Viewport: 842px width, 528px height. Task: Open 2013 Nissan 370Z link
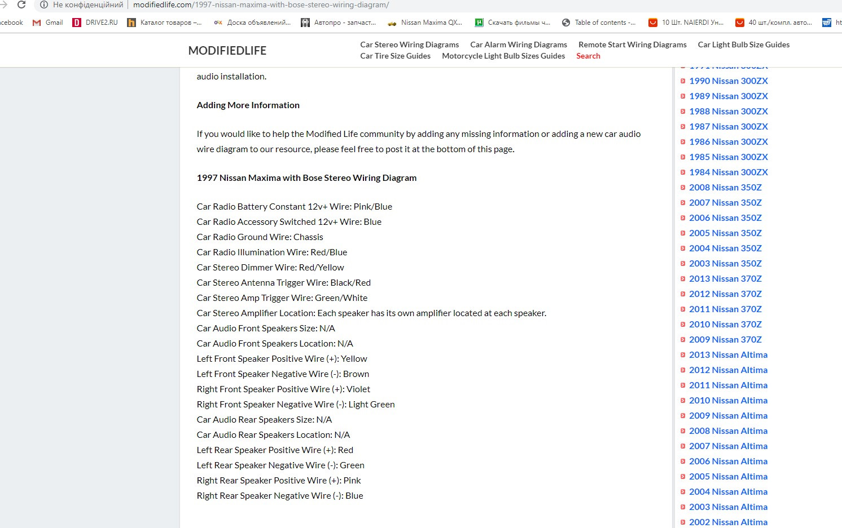coord(725,278)
